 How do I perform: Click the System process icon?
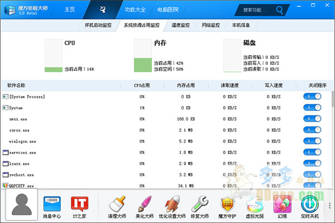pos(6,108)
